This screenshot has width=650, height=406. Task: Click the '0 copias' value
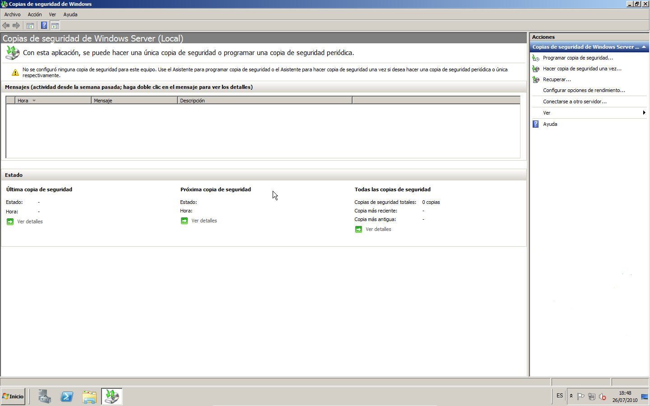coord(431,202)
